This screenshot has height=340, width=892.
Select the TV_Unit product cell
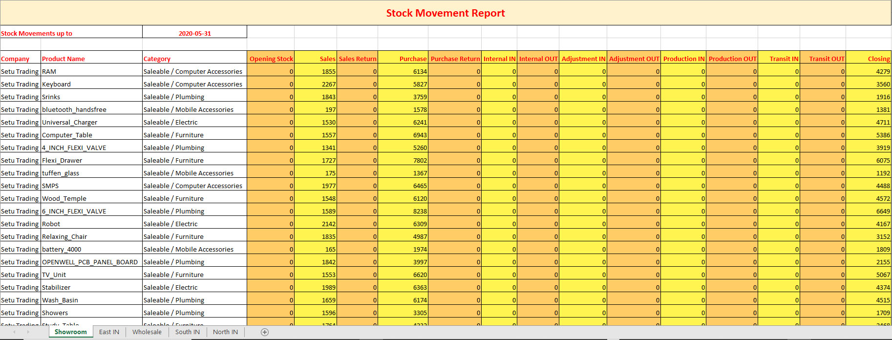click(91, 273)
